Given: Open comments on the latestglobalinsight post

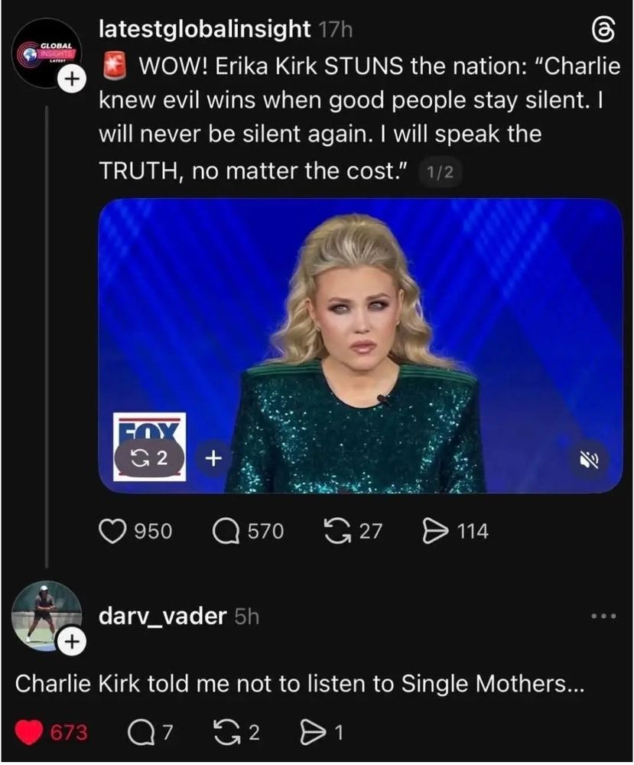Looking at the screenshot, I should point(248,532).
